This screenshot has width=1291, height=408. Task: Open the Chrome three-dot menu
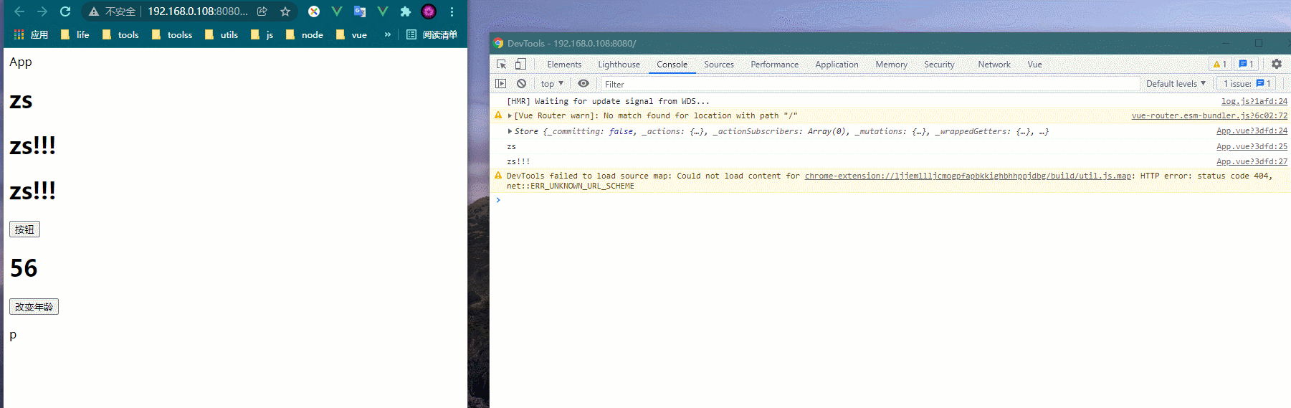coord(452,11)
